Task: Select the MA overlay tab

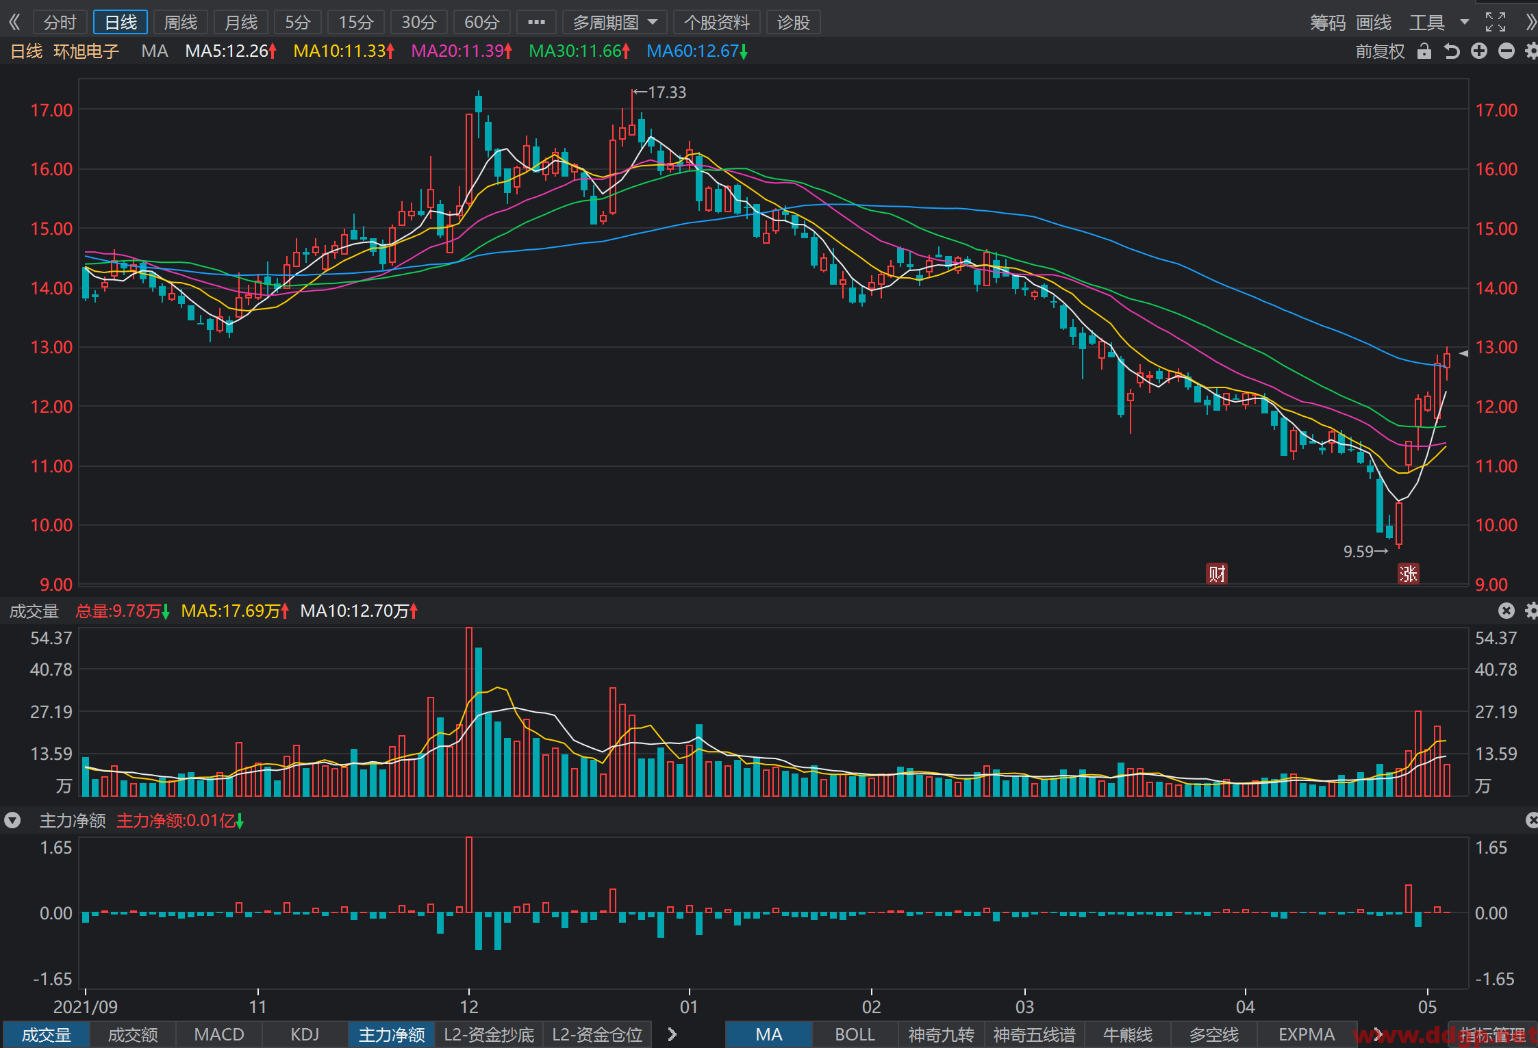Action: click(769, 1034)
